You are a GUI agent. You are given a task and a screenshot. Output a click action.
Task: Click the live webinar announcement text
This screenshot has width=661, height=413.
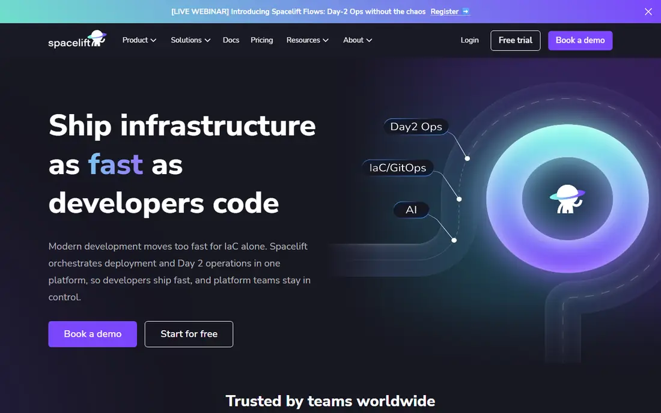[x=299, y=12]
